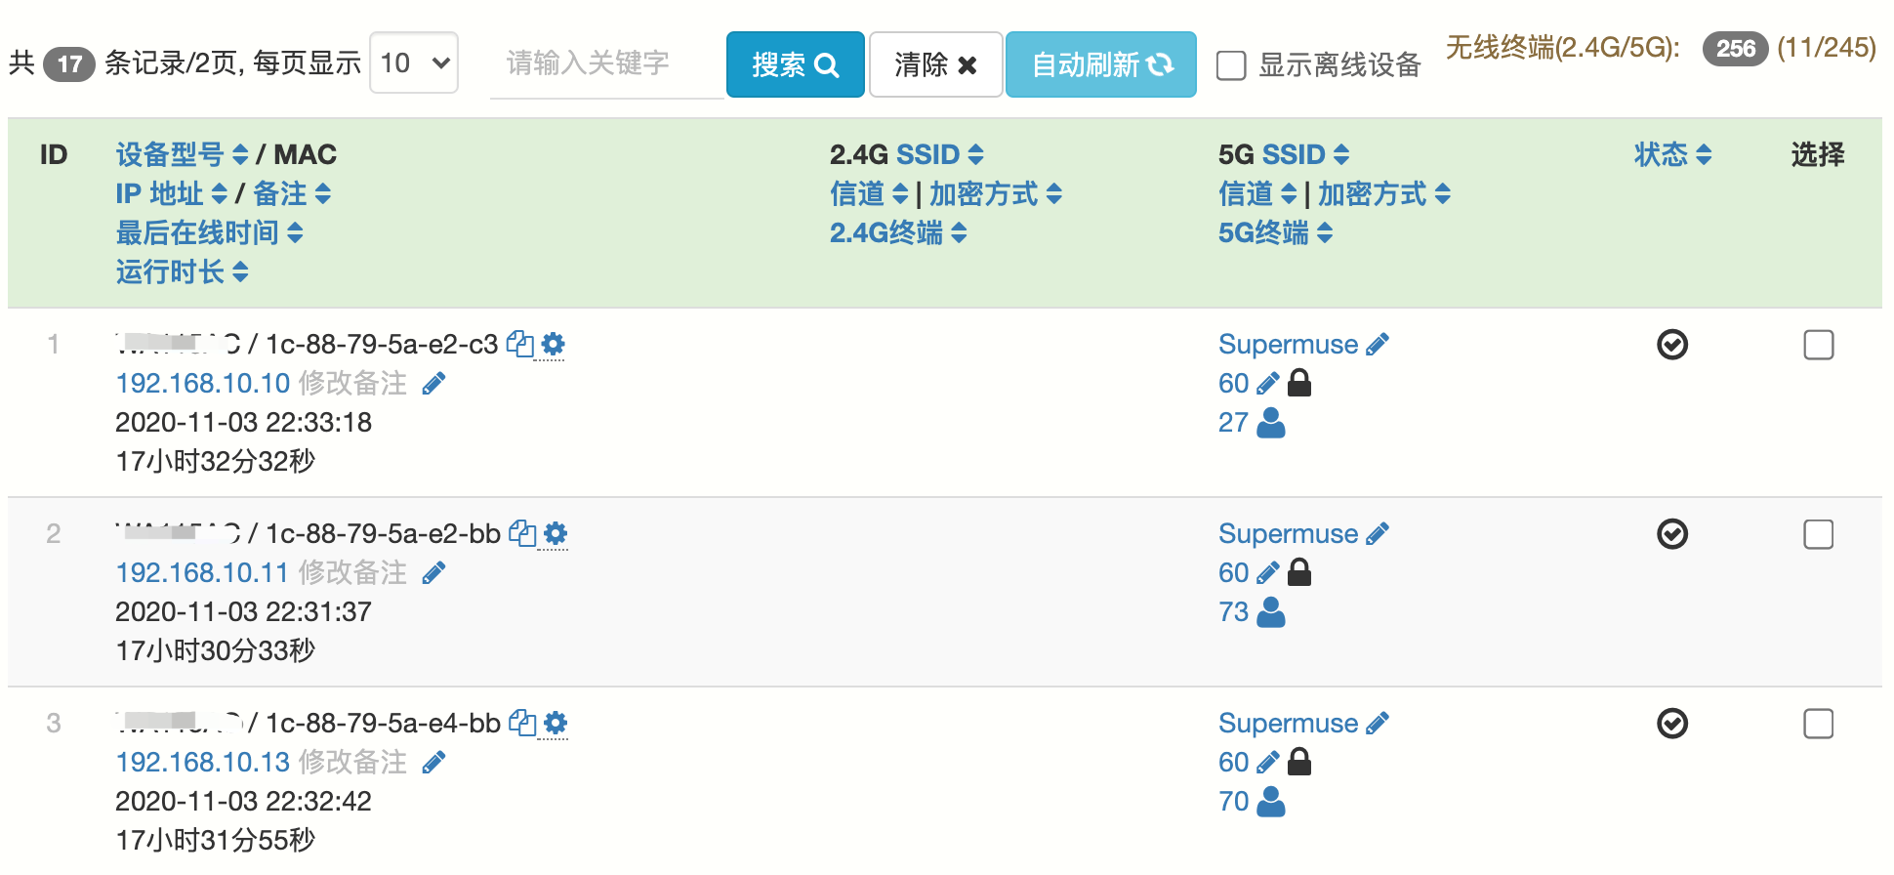Click gear settings icon for device 1c-88-79-5a-e4-bb
This screenshot has width=1894, height=875.
556,723
